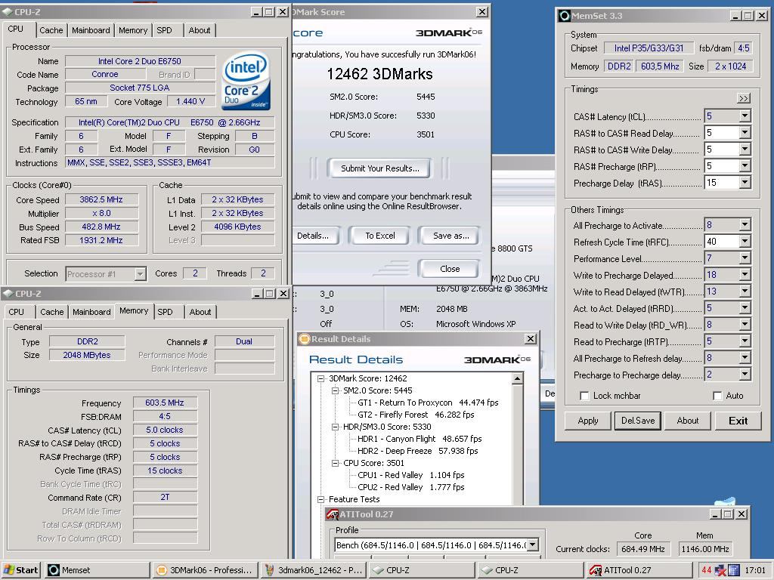Viewport: 774px width, 580px height.
Task: Collapse the Feature Tests tree node
Action: (x=320, y=500)
